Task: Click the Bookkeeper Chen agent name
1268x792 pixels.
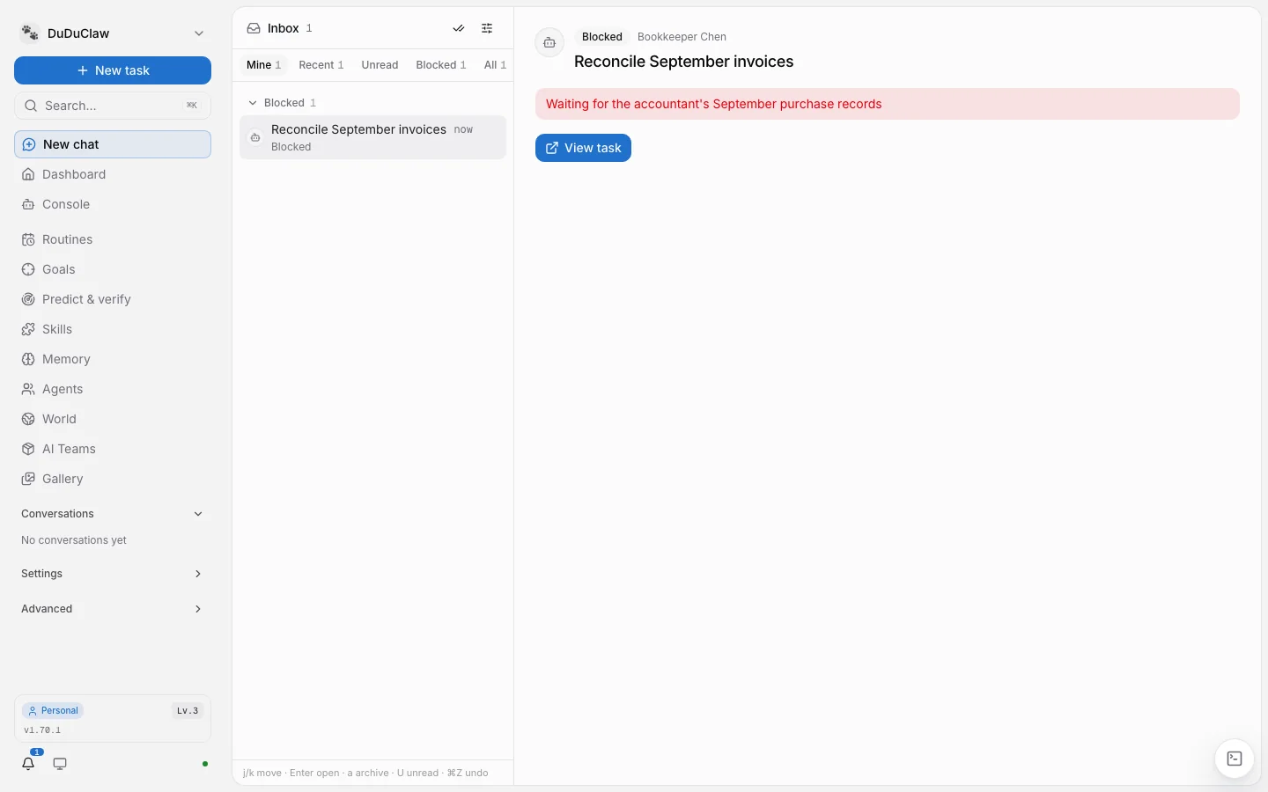Action: pyautogui.click(x=682, y=37)
